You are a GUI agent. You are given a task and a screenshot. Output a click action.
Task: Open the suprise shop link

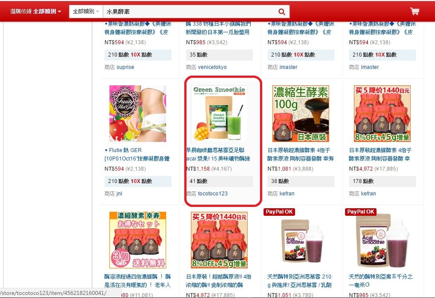click(125, 67)
